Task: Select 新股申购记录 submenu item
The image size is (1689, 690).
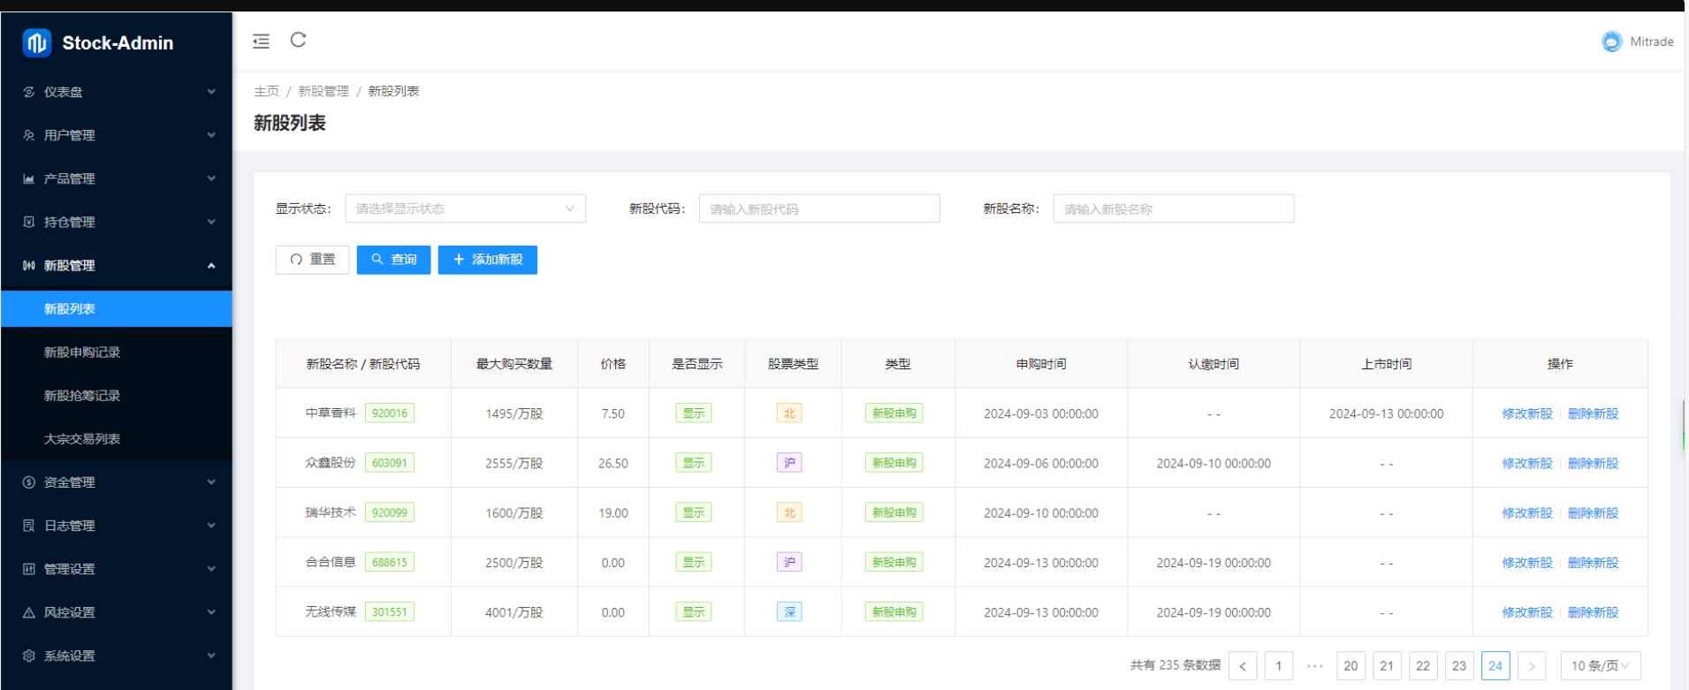Action: point(82,353)
